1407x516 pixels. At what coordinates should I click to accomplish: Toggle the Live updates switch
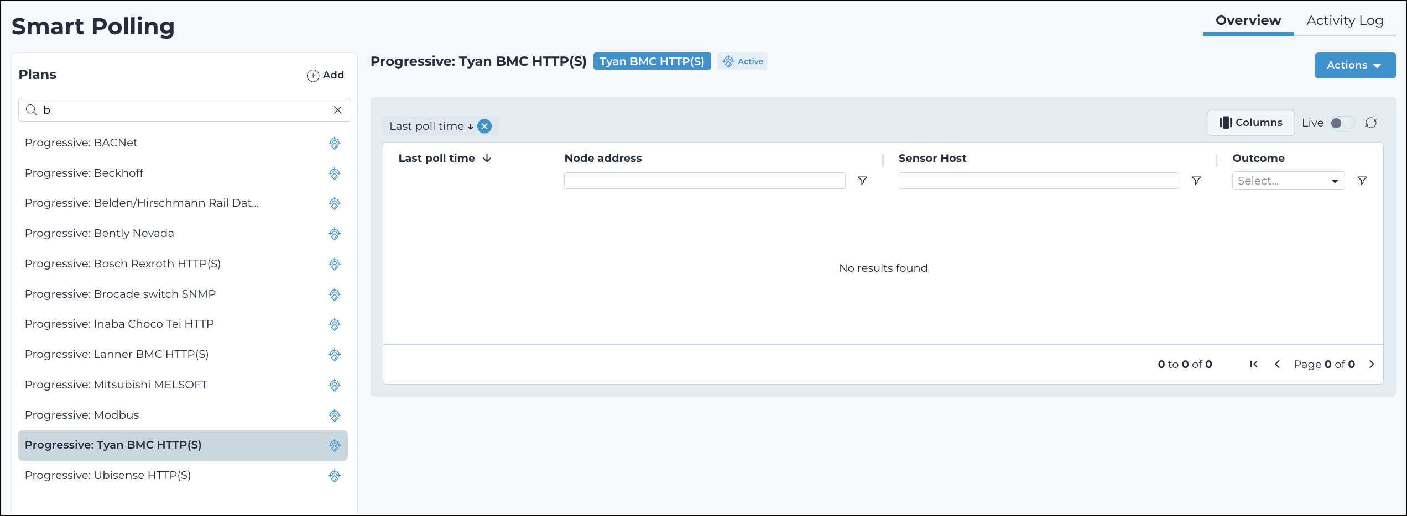click(1342, 123)
